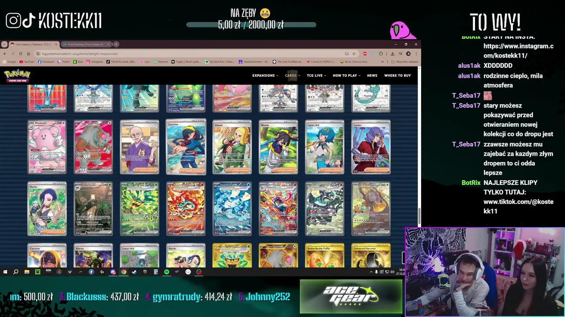Open the Chrome profile avatar icon

(408, 54)
